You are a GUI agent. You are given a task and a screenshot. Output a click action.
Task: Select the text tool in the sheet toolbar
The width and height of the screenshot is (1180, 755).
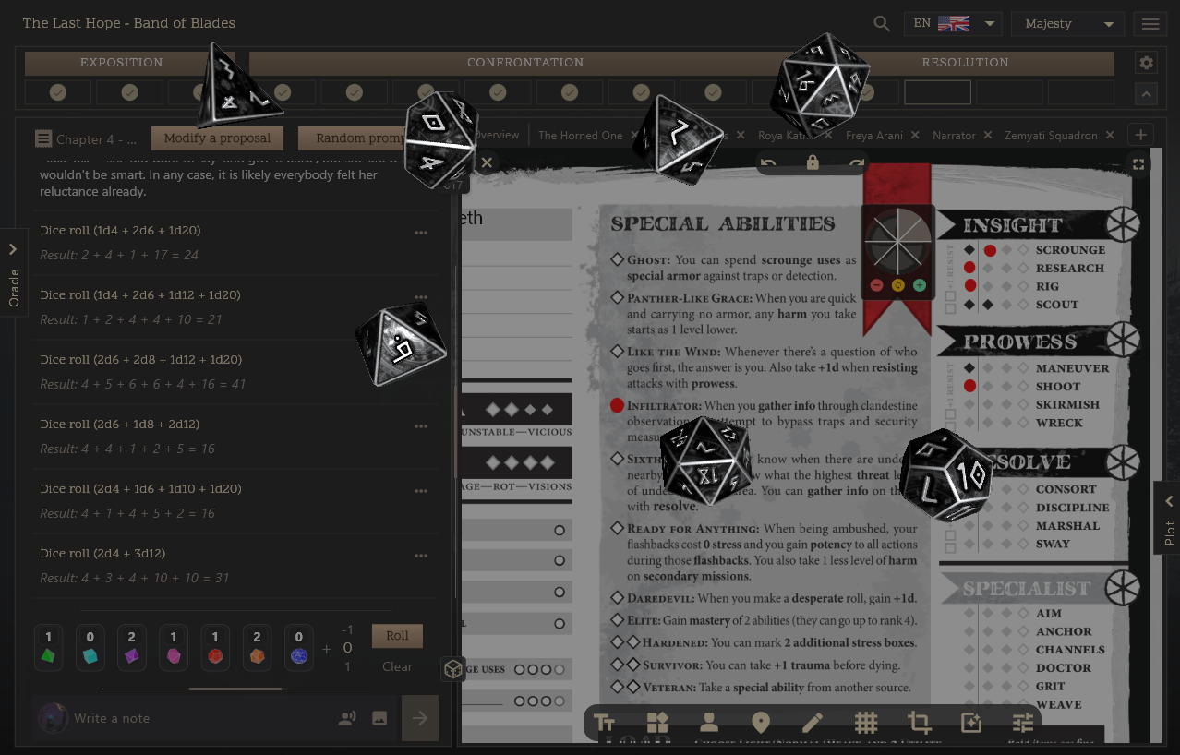(604, 723)
